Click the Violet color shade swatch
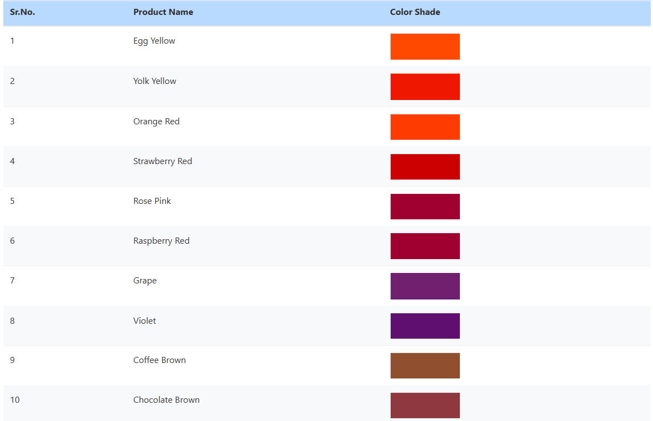The height and width of the screenshot is (421, 653). [425, 326]
